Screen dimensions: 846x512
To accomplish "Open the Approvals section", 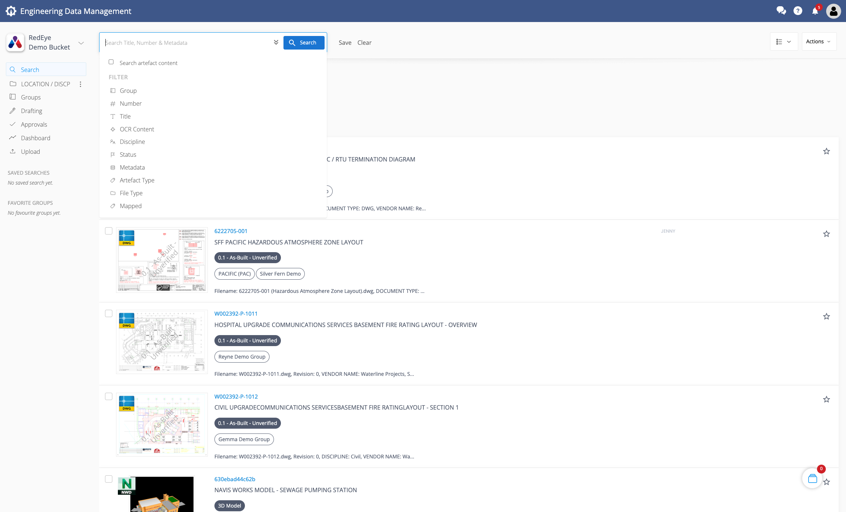I will click(x=34, y=124).
